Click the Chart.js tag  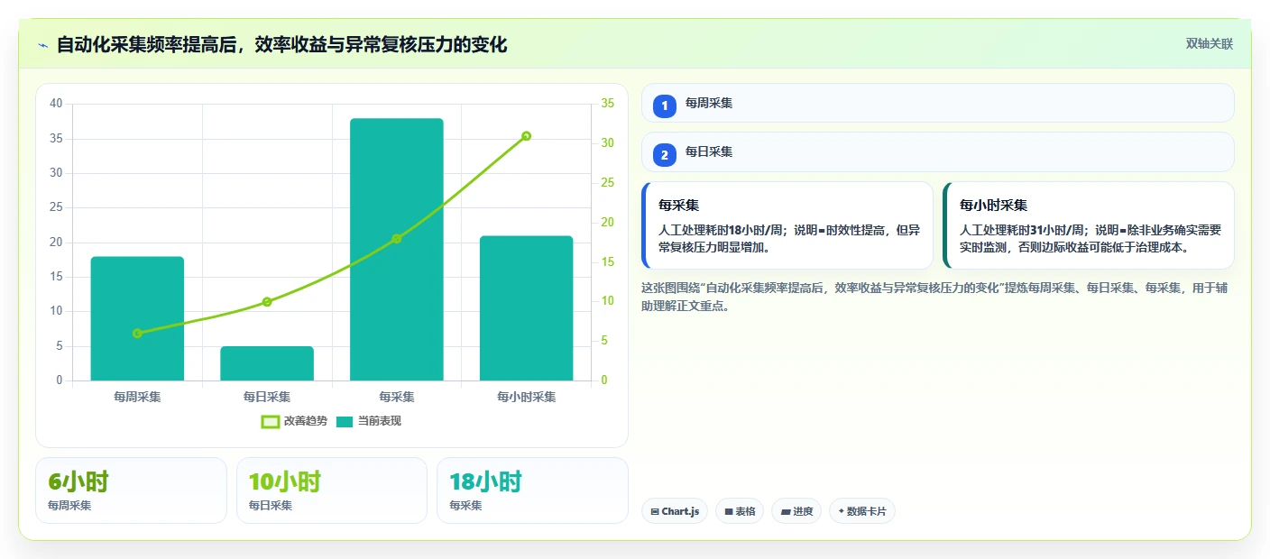[x=675, y=511]
